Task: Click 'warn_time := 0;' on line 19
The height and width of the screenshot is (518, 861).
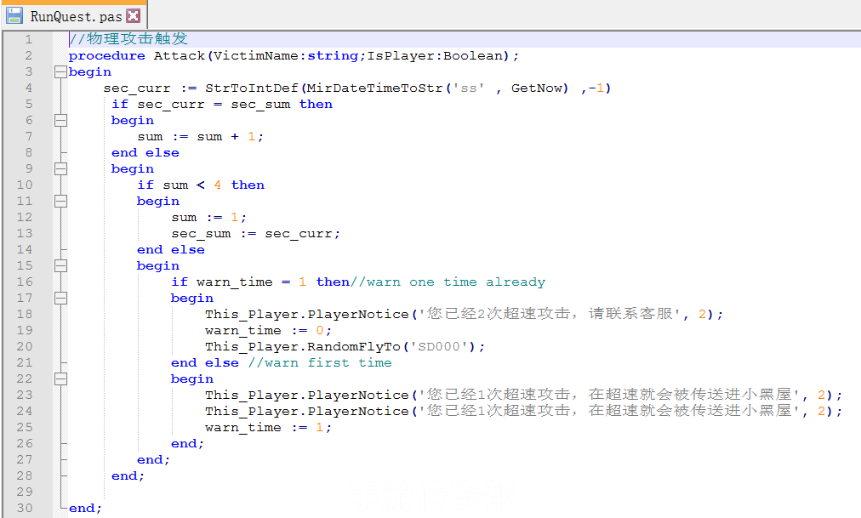Action: pos(269,330)
